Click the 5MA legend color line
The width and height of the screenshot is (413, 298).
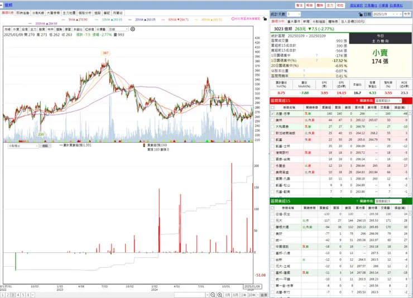64,20
